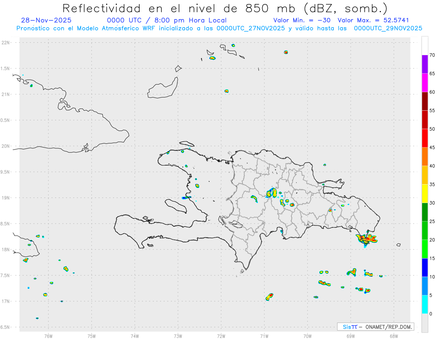Pick the dark red 50–55 dBZ colorbar segment

coord(425,120)
